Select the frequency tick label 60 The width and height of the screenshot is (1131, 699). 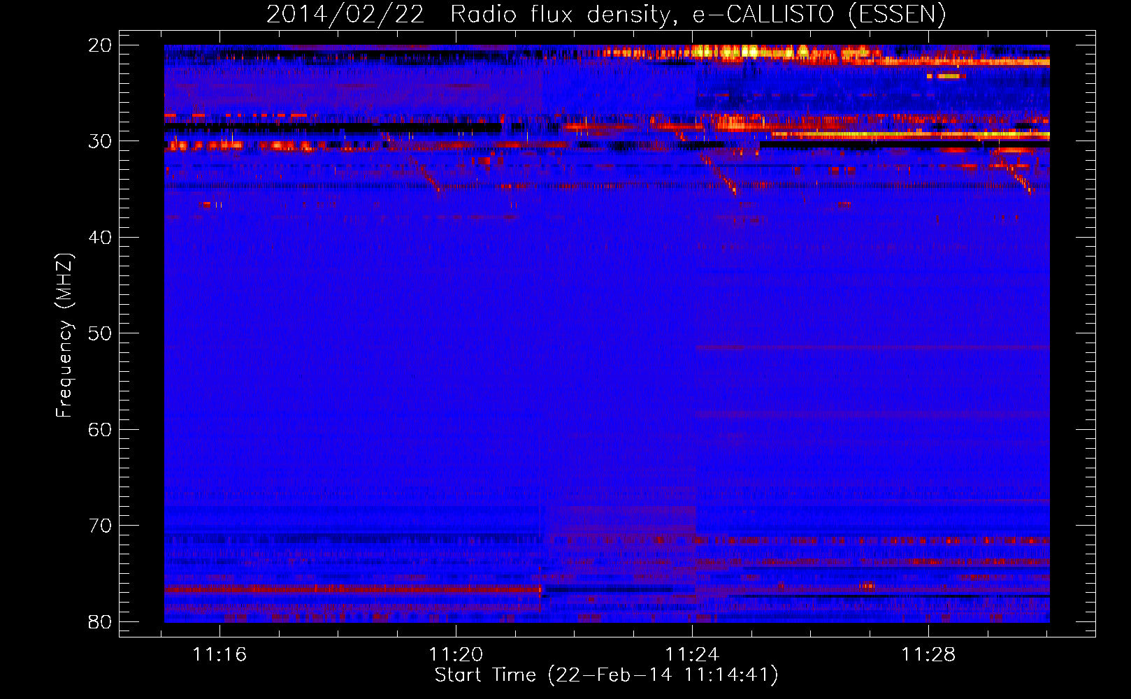pos(100,430)
